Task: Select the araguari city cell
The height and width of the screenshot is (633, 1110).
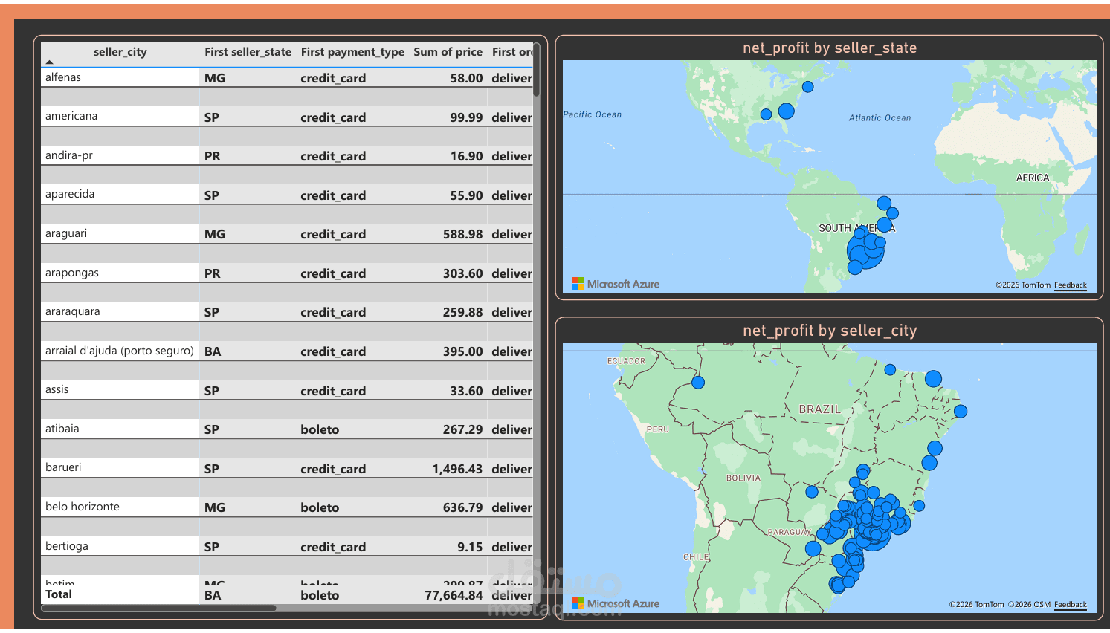Action: [120, 233]
